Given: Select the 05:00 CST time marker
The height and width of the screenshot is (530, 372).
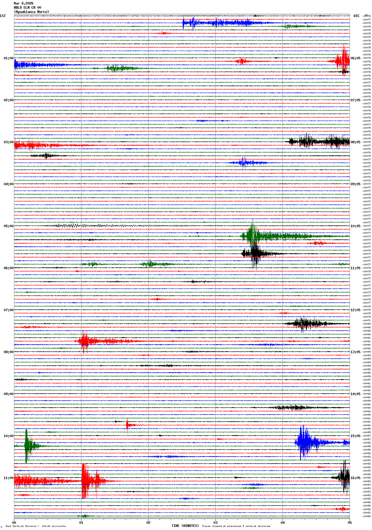Looking at the screenshot, I should coord(8,226).
